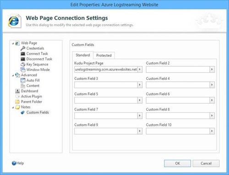
Task: Open the Kudu Project Page field arrow
Action: click(140, 69)
